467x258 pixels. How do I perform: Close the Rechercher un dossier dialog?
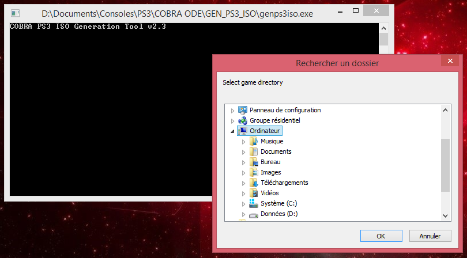click(x=450, y=60)
